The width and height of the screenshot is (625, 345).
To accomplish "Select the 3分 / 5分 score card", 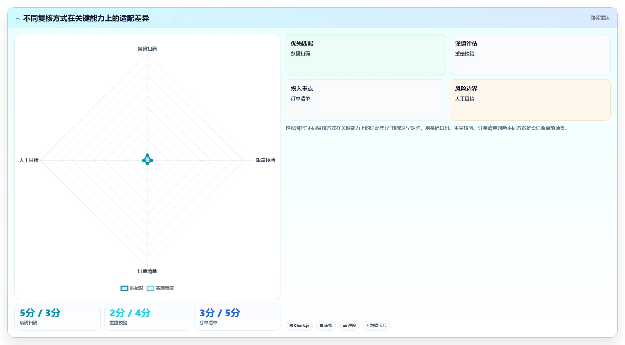I will [x=237, y=317].
